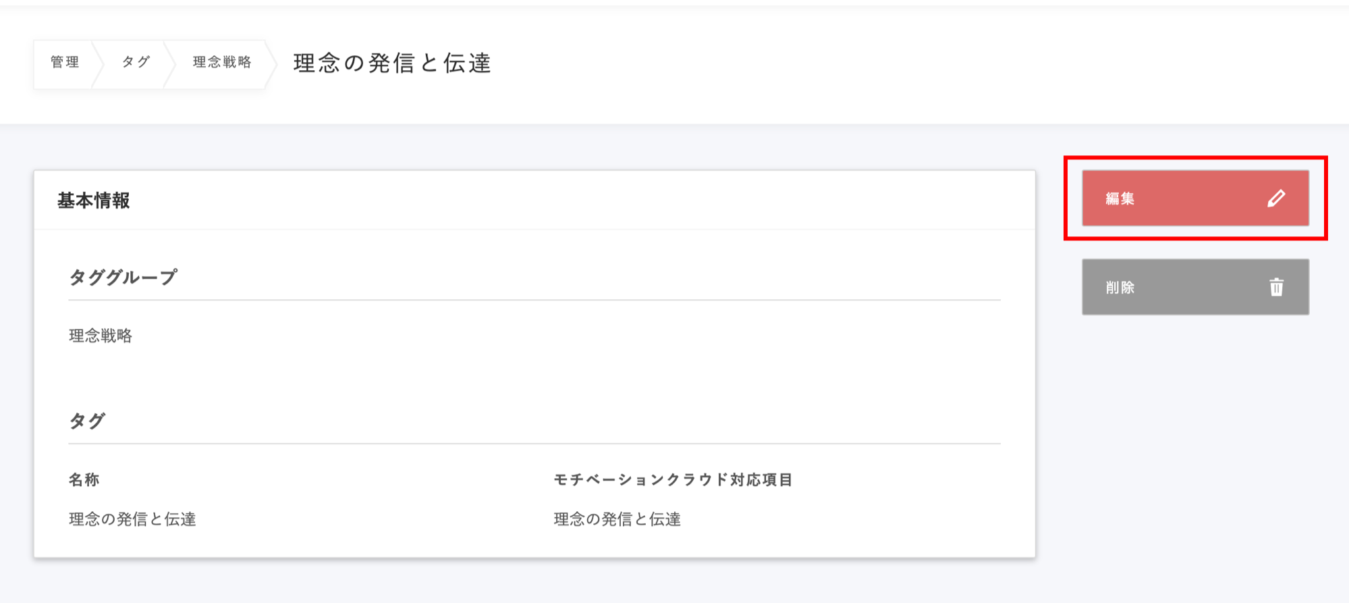Click the pencil icon on the 編集 button
Image resolution: width=1349 pixels, height=603 pixels.
1276,199
